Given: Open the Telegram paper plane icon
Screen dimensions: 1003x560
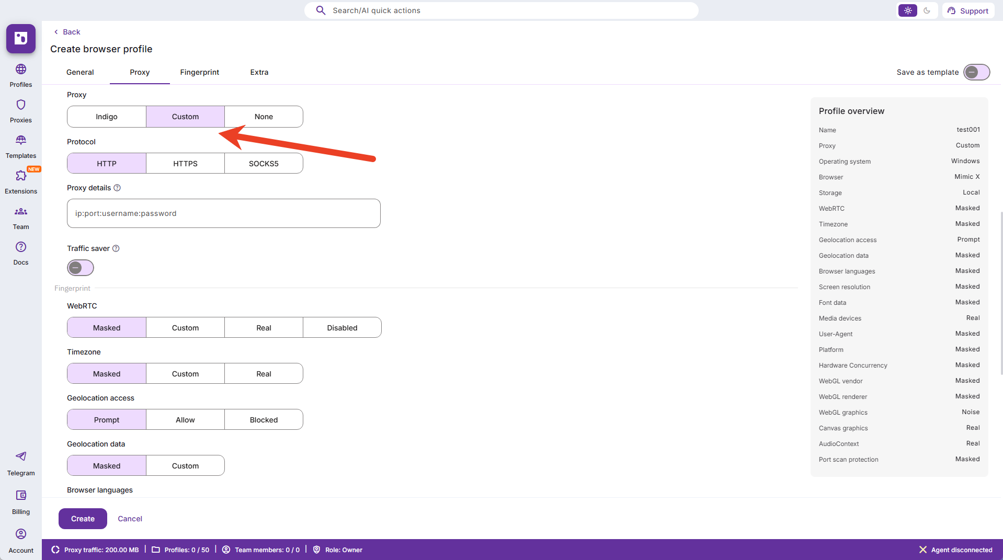Looking at the screenshot, I should (21, 457).
